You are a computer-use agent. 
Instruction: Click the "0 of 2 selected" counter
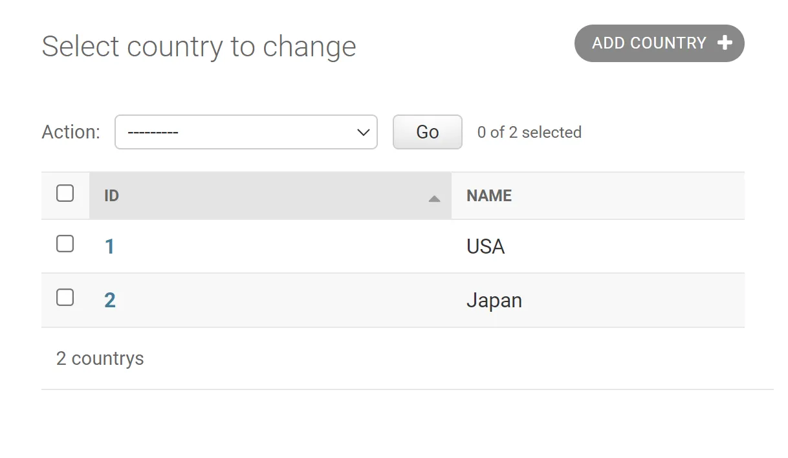pyautogui.click(x=529, y=133)
